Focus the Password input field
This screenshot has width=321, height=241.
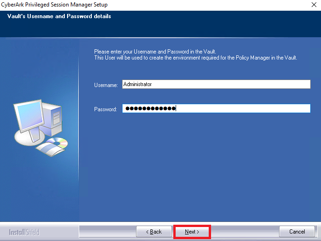216,108
